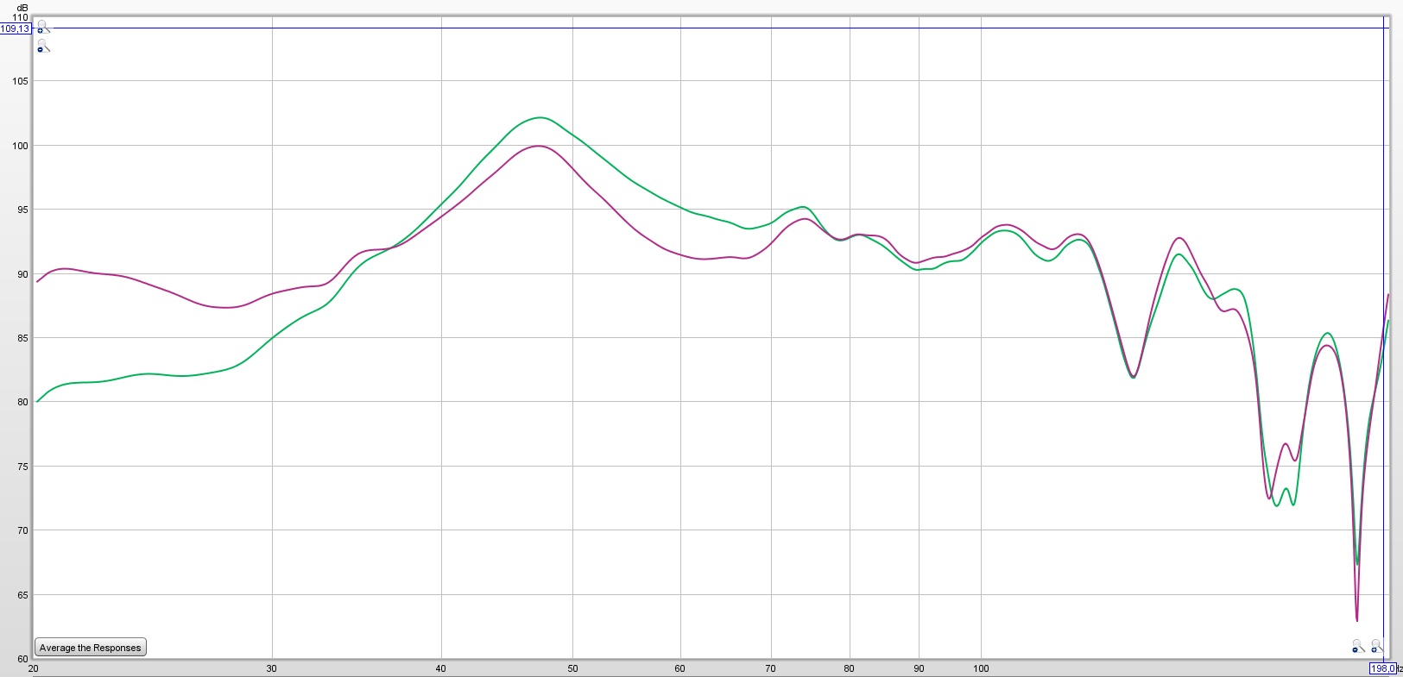The height and width of the screenshot is (677, 1403).
Task: Click the purple curve's start at 20 Hz
Action: point(38,281)
